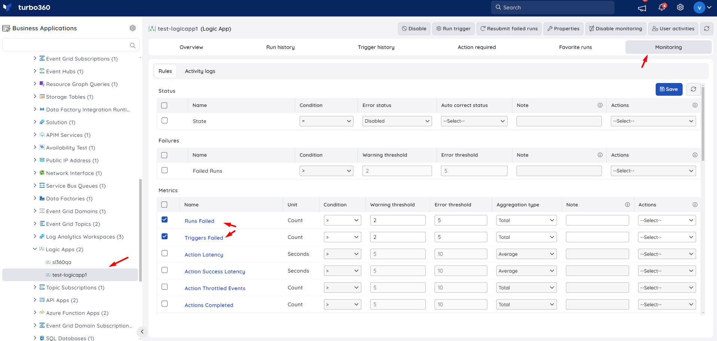Click the Run trigger button
This screenshot has width=717, height=341.
pyautogui.click(x=453, y=29)
